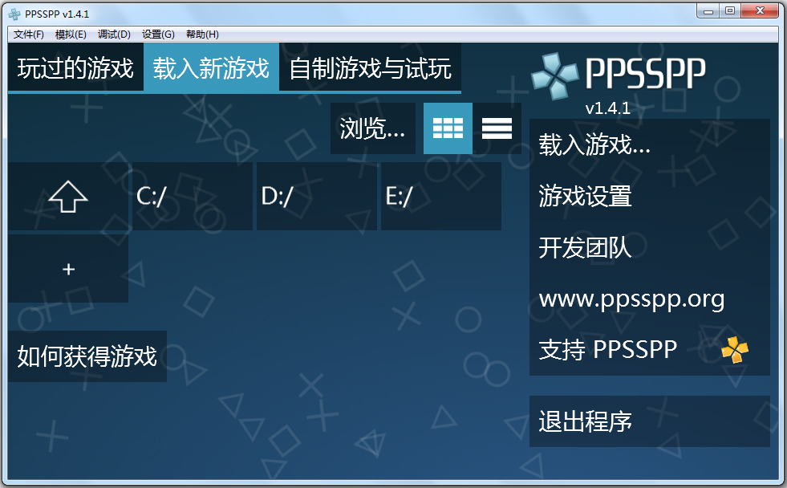Open the 帮助(H) menu

point(202,35)
